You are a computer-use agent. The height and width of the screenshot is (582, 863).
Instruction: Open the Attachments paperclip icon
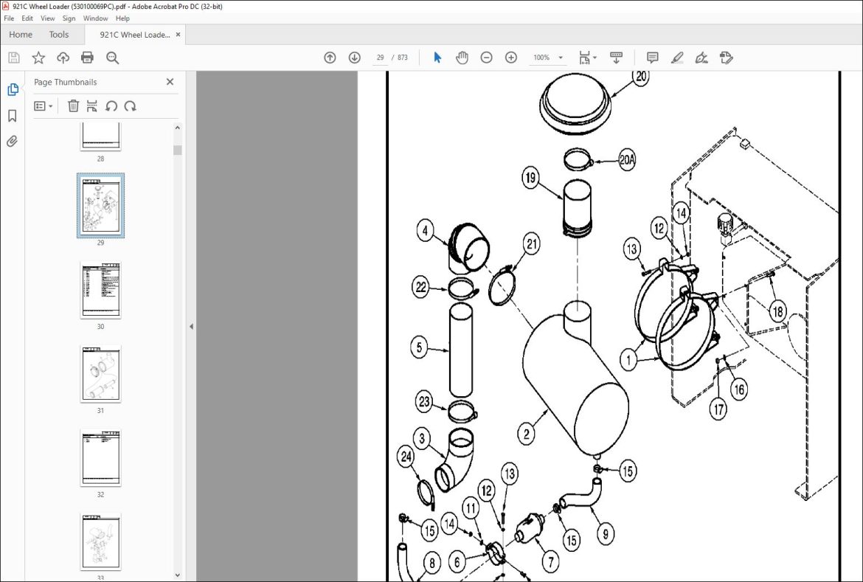coord(12,142)
